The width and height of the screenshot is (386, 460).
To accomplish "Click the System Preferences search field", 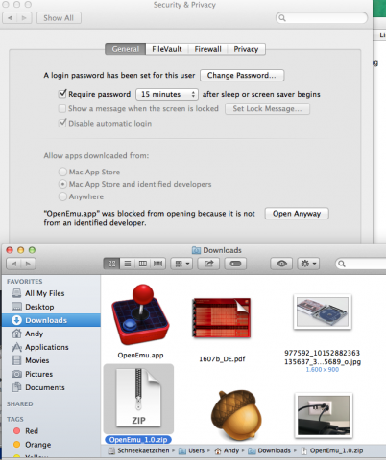I will pos(322,17).
